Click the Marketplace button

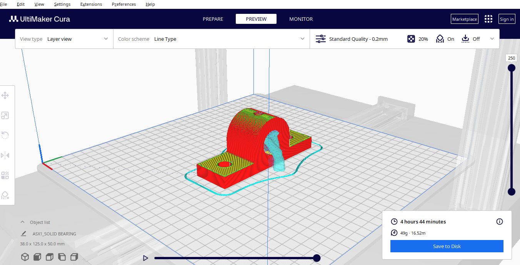point(465,19)
